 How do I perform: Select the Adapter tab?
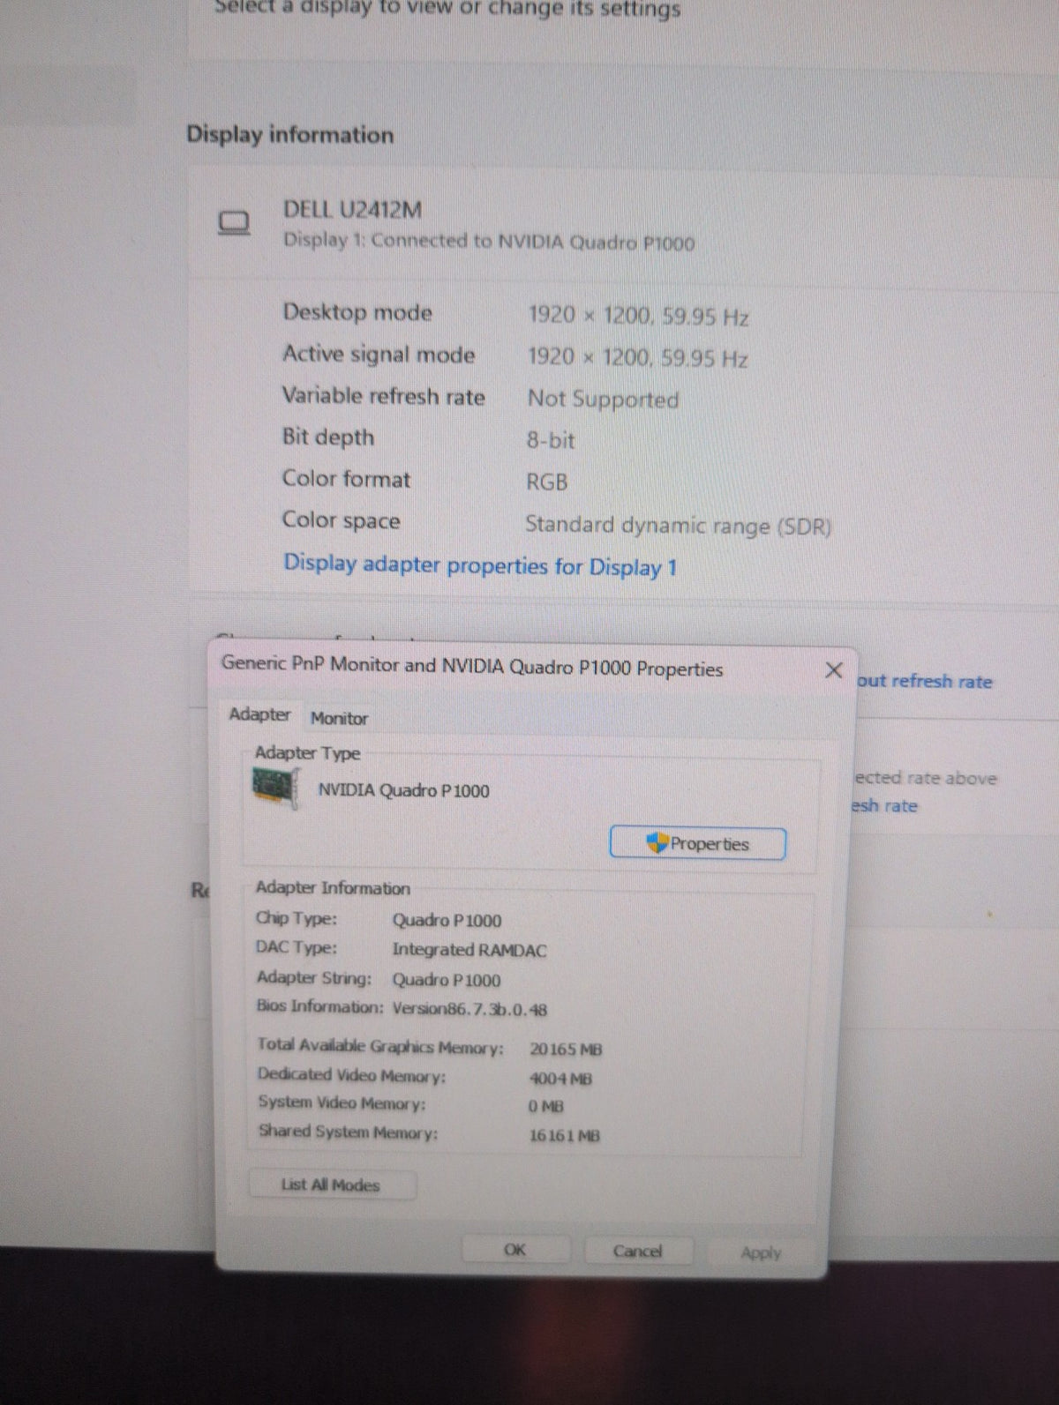tap(259, 714)
